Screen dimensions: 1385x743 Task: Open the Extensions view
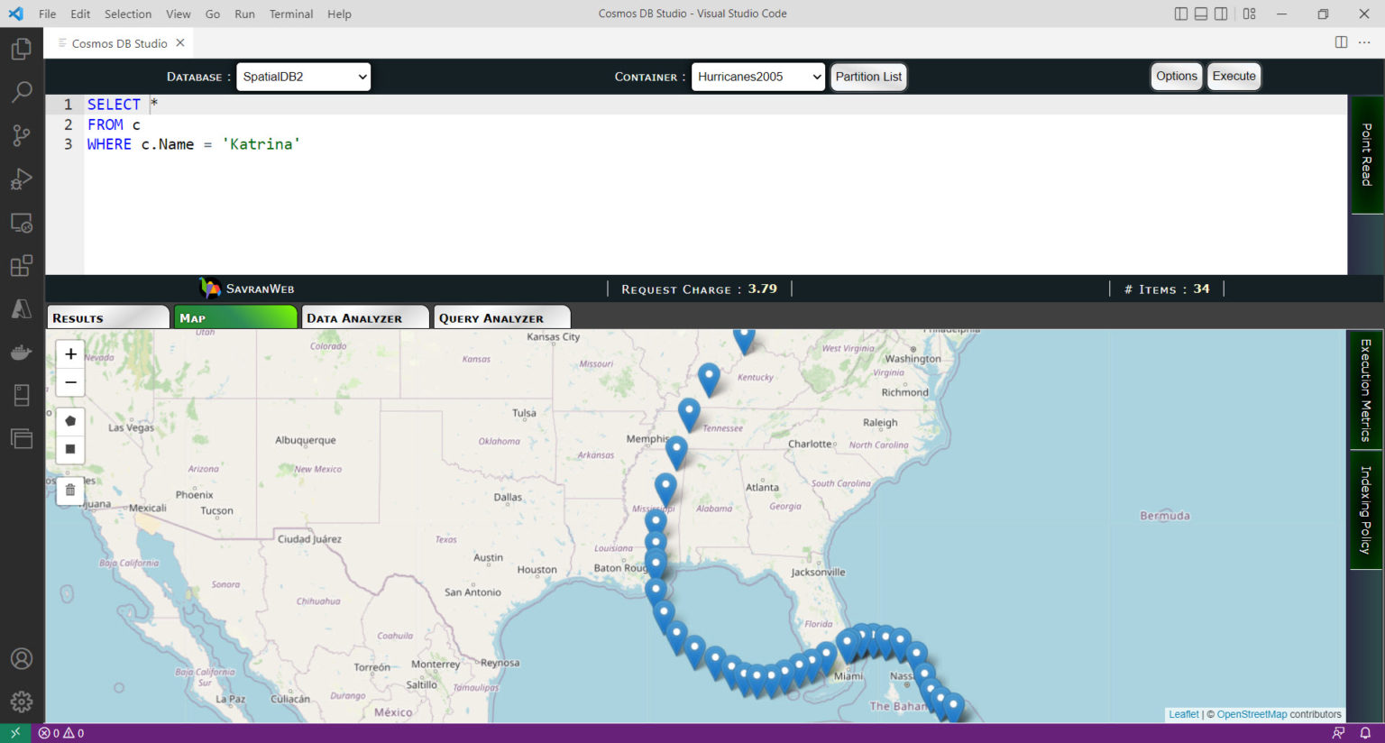(22, 265)
